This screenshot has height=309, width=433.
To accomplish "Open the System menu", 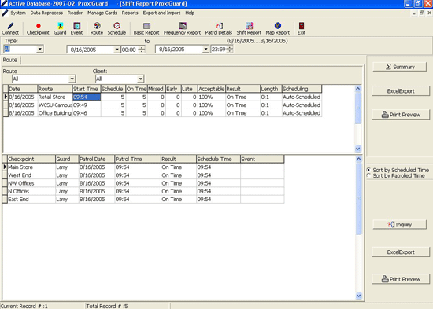I will click(18, 13).
